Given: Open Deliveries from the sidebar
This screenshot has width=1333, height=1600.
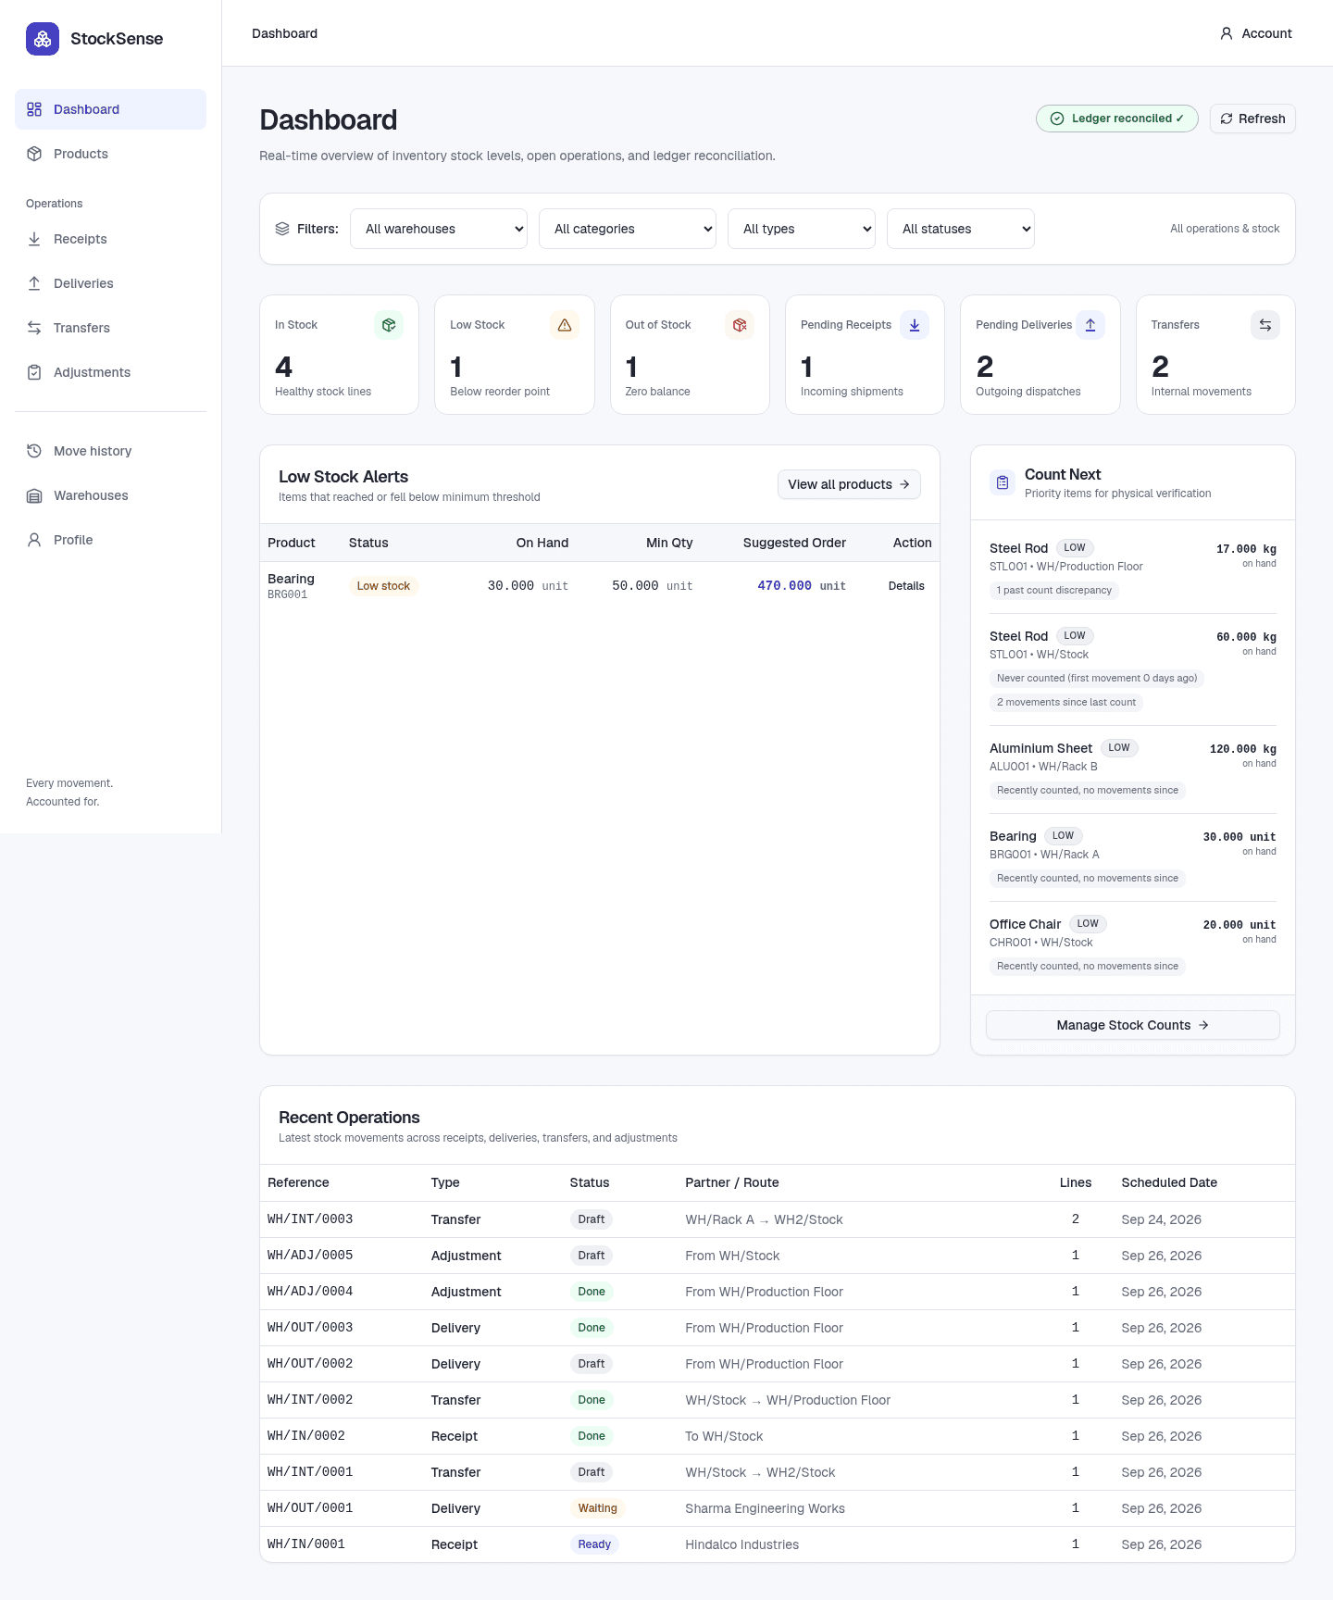Looking at the screenshot, I should pyautogui.click(x=110, y=283).
